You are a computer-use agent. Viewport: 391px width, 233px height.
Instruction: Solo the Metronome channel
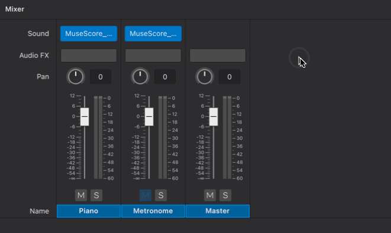click(x=161, y=195)
